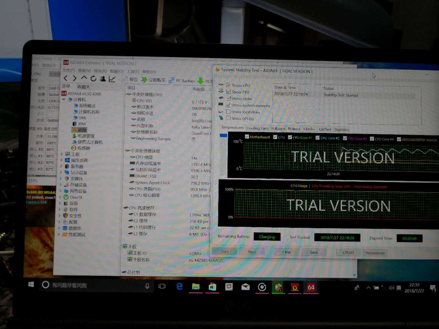439x329 pixels.
Task: Enable the Stress local disks checkbox
Action: pyautogui.click(x=228, y=111)
